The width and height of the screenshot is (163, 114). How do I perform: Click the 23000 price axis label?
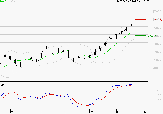(x=157, y=44)
